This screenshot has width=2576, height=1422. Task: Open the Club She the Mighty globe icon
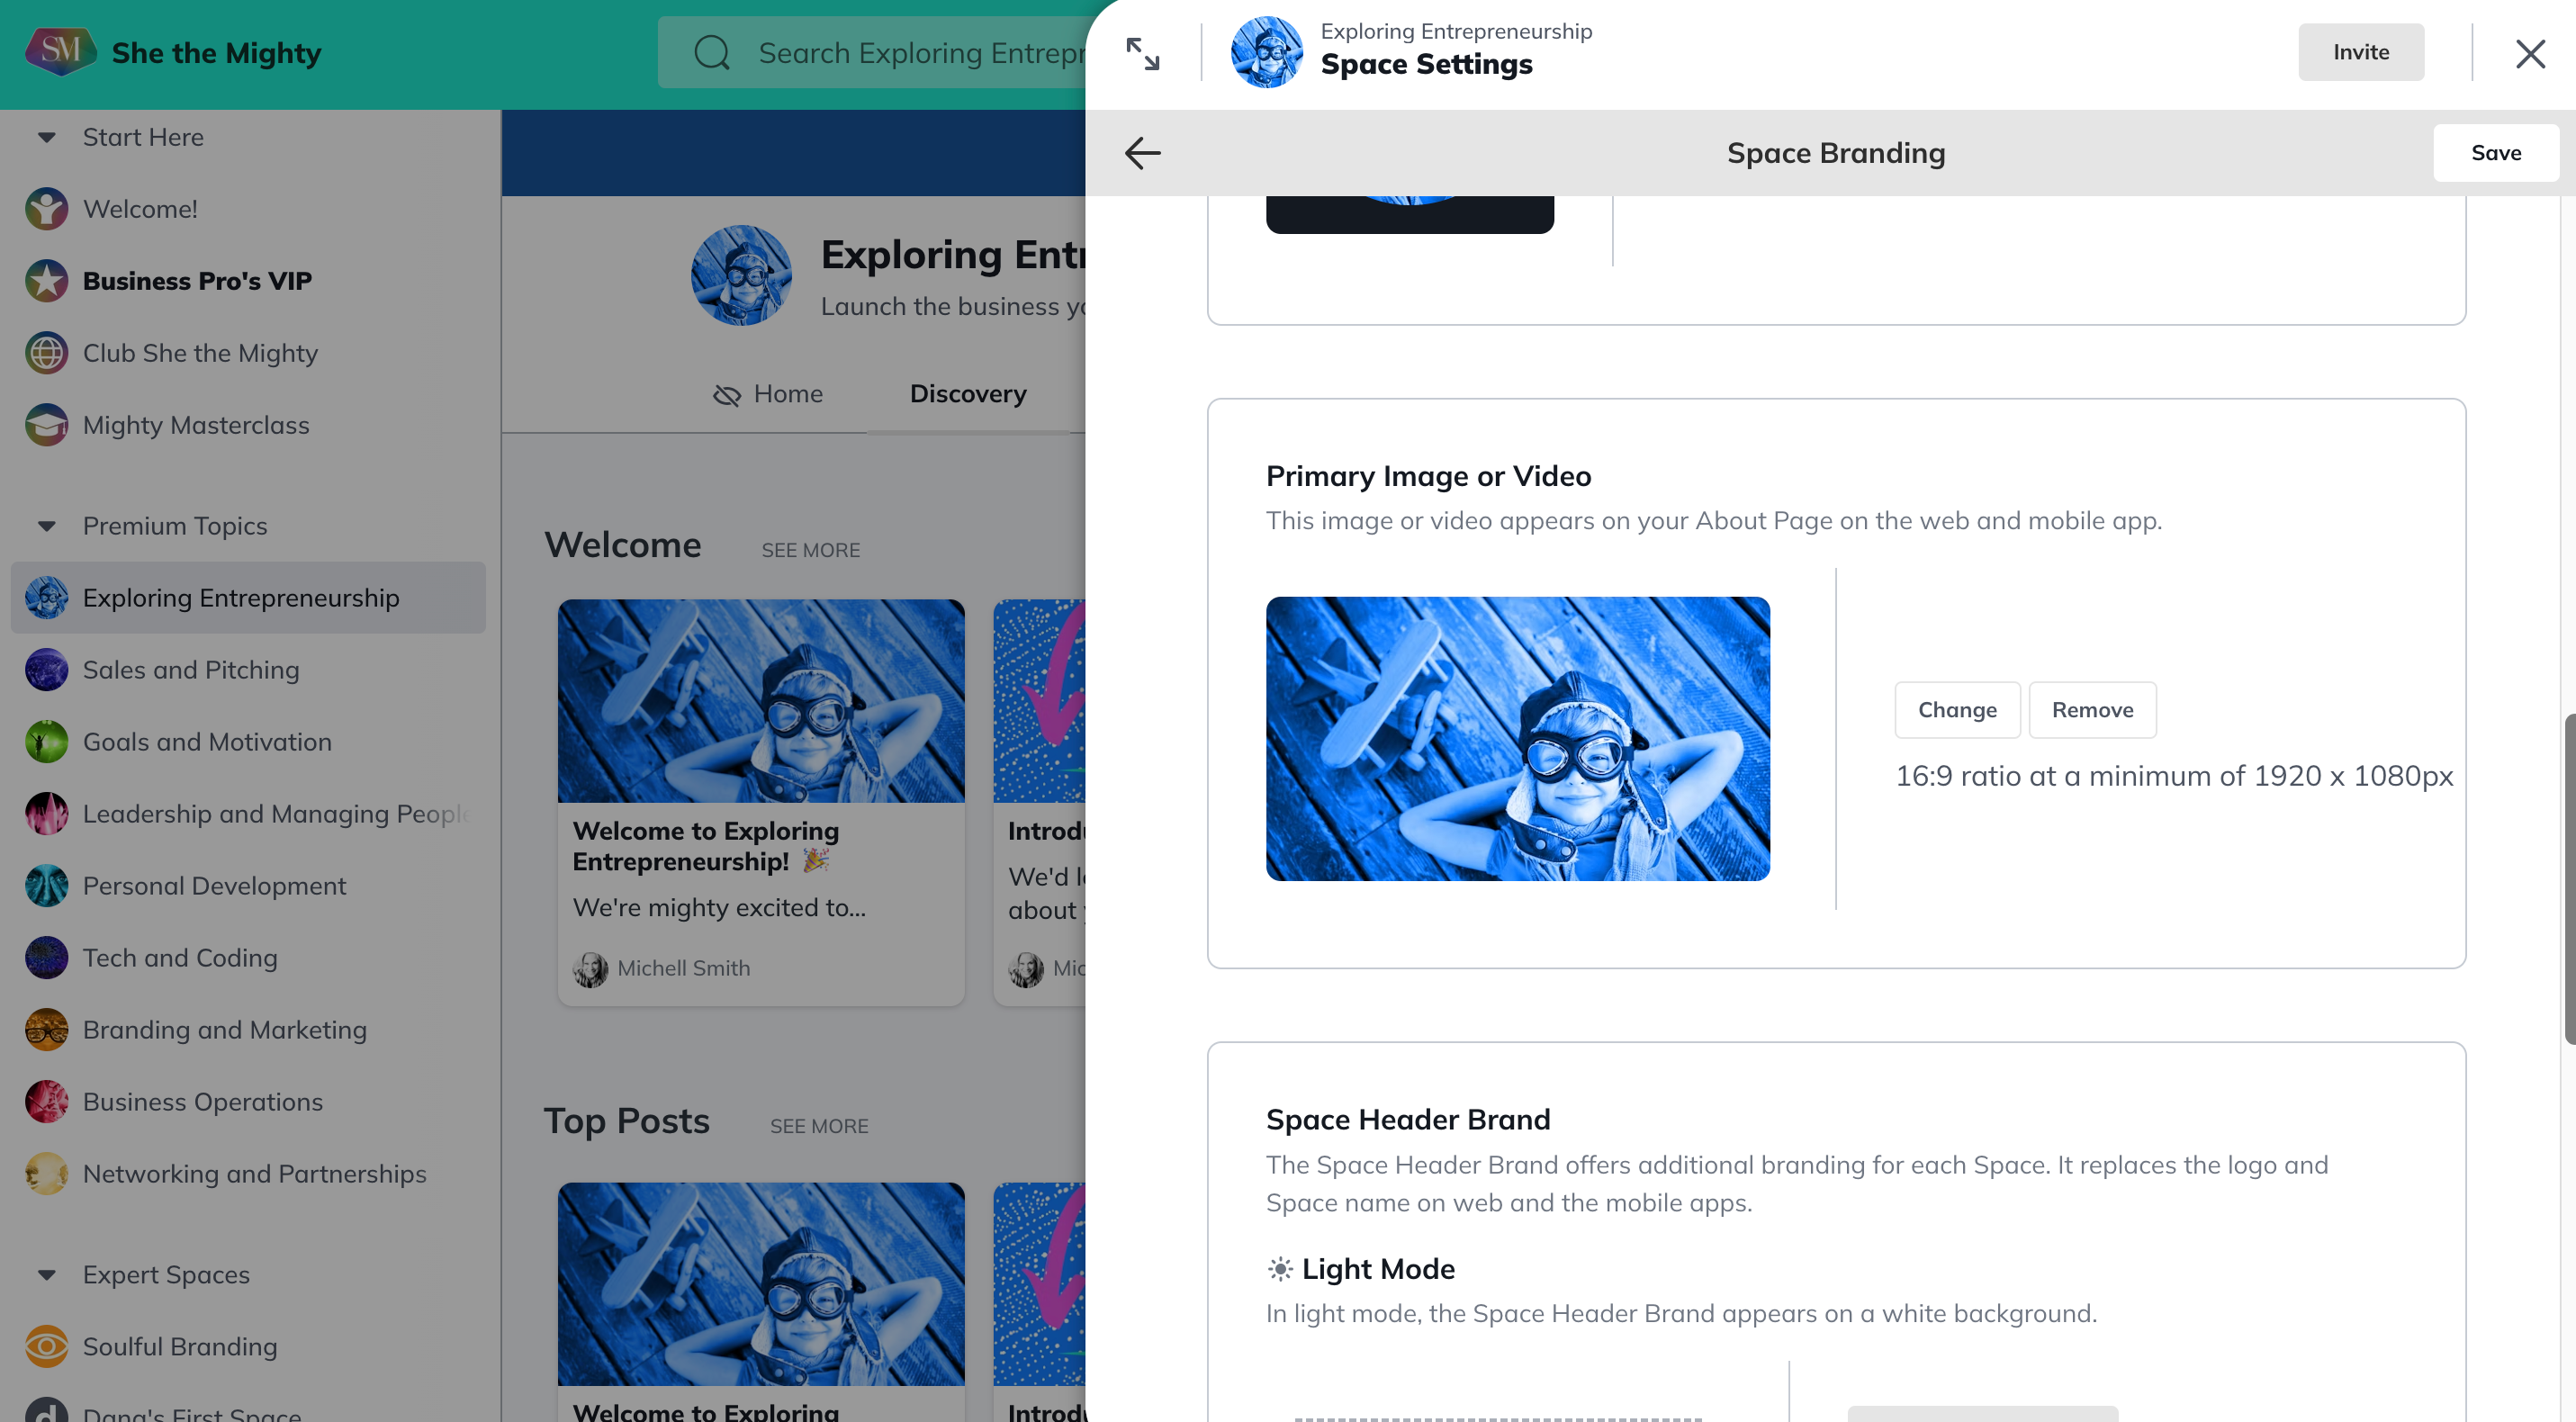[47, 353]
